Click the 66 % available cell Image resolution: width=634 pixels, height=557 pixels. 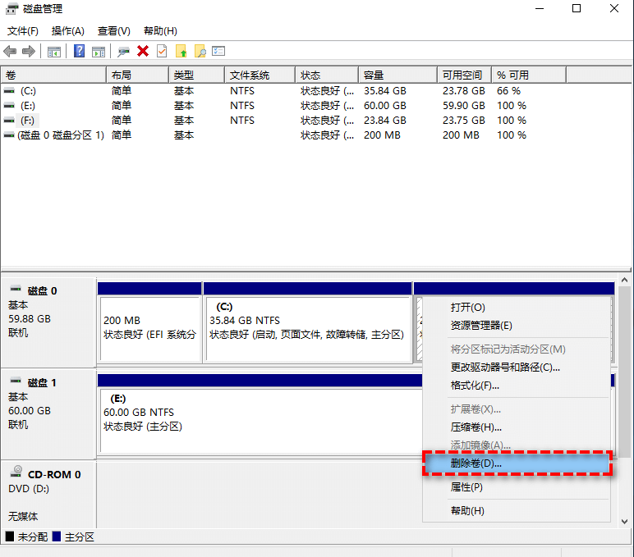click(x=508, y=91)
